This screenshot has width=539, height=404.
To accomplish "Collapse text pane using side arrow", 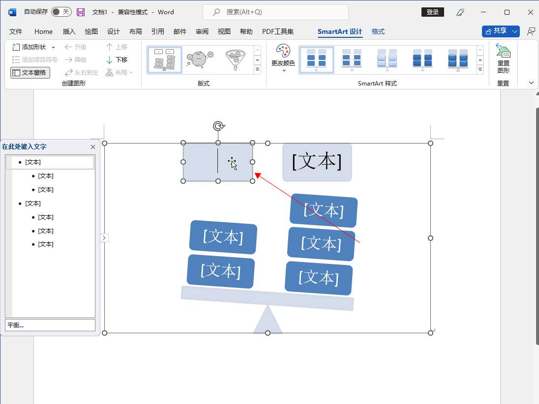I will click(104, 238).
